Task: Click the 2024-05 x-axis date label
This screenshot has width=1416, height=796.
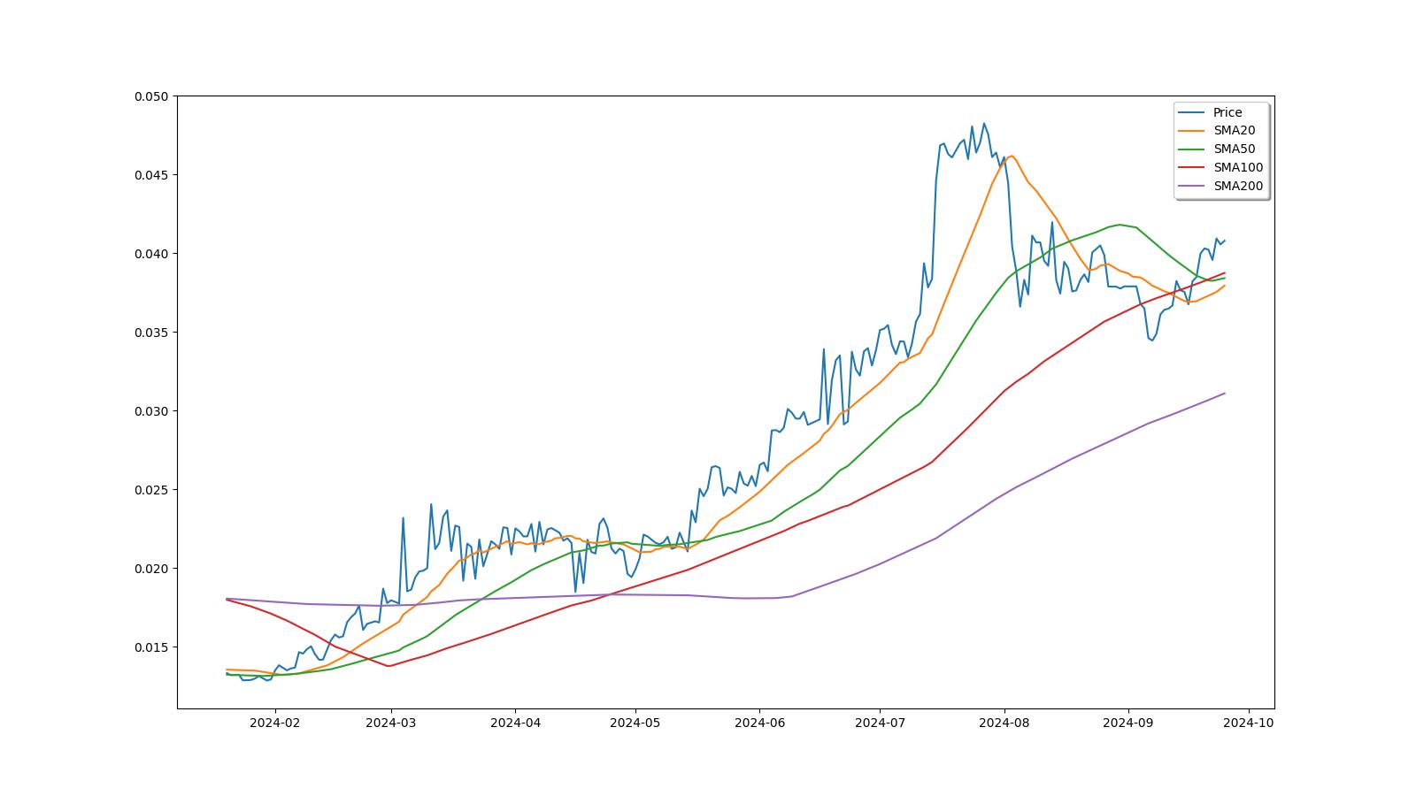Action: click(x=635, y=723)
